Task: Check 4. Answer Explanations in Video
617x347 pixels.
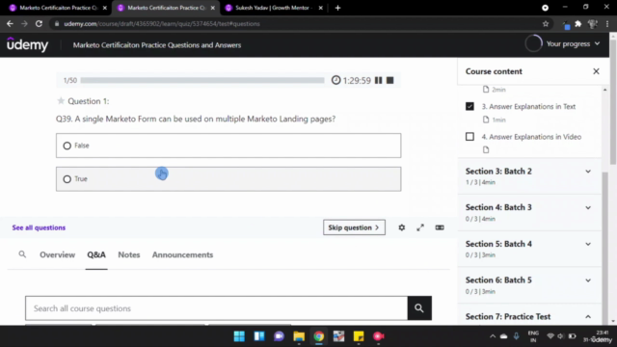Action: pyautogui.click(x=469, y=137)
